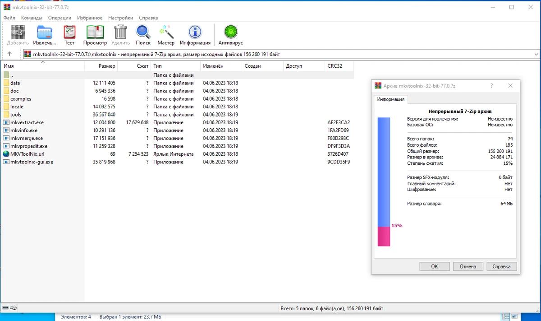This screenshot has width=541, height=321.
Task: Select the mkvextract.exe file name
Action: coord(27,122)
